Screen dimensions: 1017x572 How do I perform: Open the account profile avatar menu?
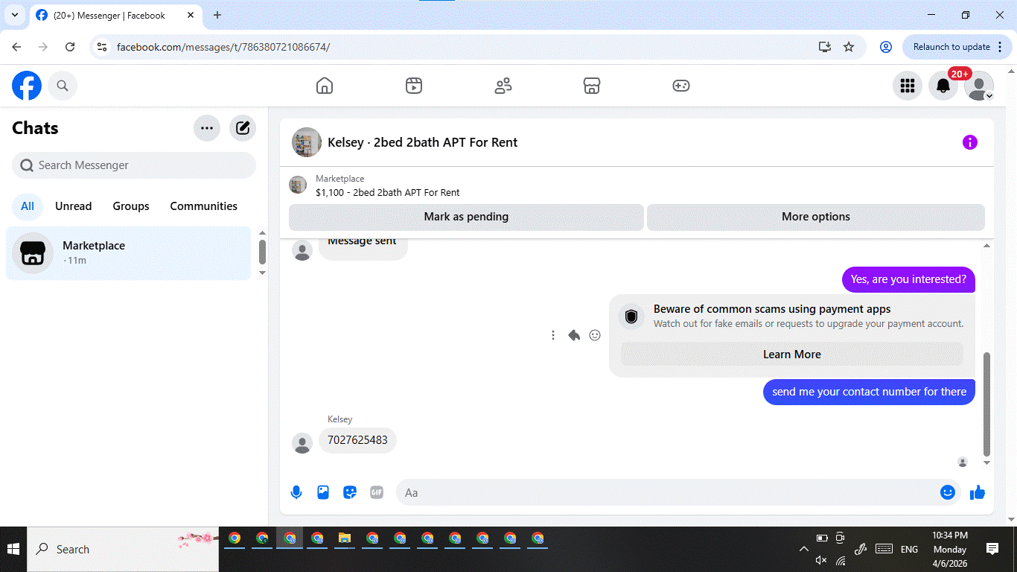pyautogui.click(x=979, y=86)
